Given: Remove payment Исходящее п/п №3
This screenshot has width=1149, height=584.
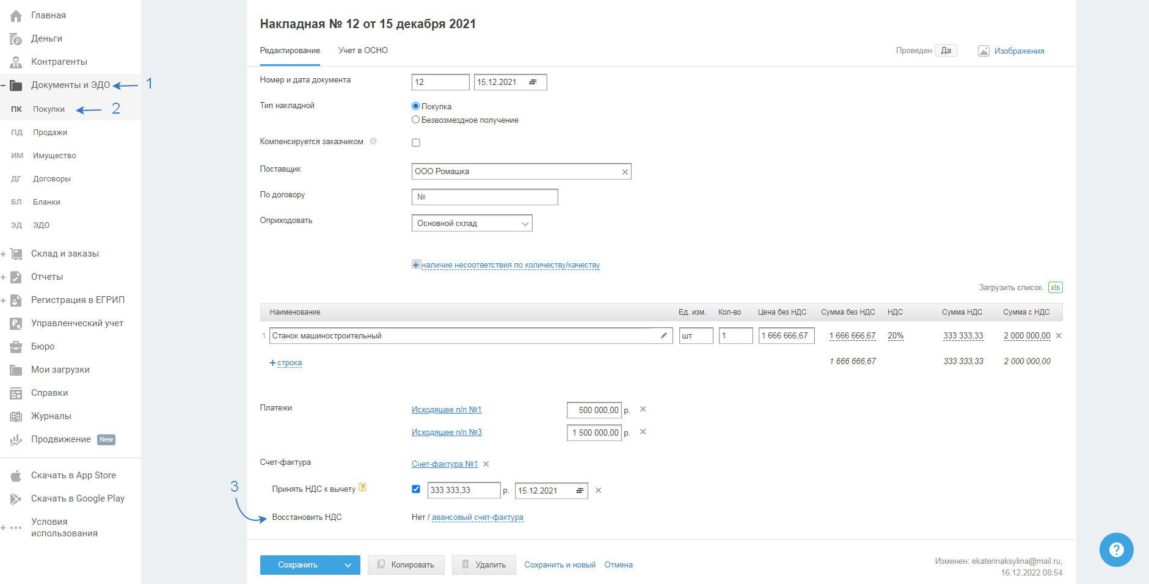Looking at the screenshot, I should pyautogui.click(x=643, y=432).
